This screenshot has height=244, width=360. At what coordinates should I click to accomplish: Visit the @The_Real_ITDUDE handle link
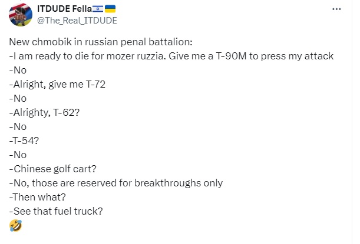coord(77,21)
